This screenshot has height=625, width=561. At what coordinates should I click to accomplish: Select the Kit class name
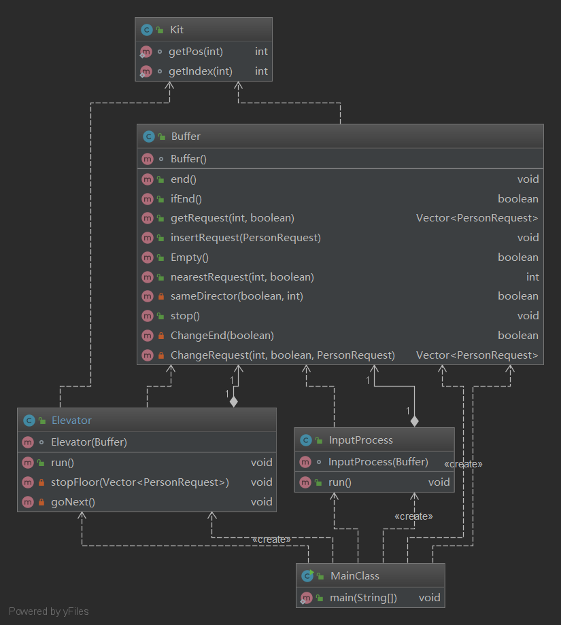click(177, 29)
